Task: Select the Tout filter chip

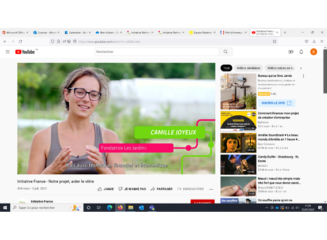Action: point(226,68)
